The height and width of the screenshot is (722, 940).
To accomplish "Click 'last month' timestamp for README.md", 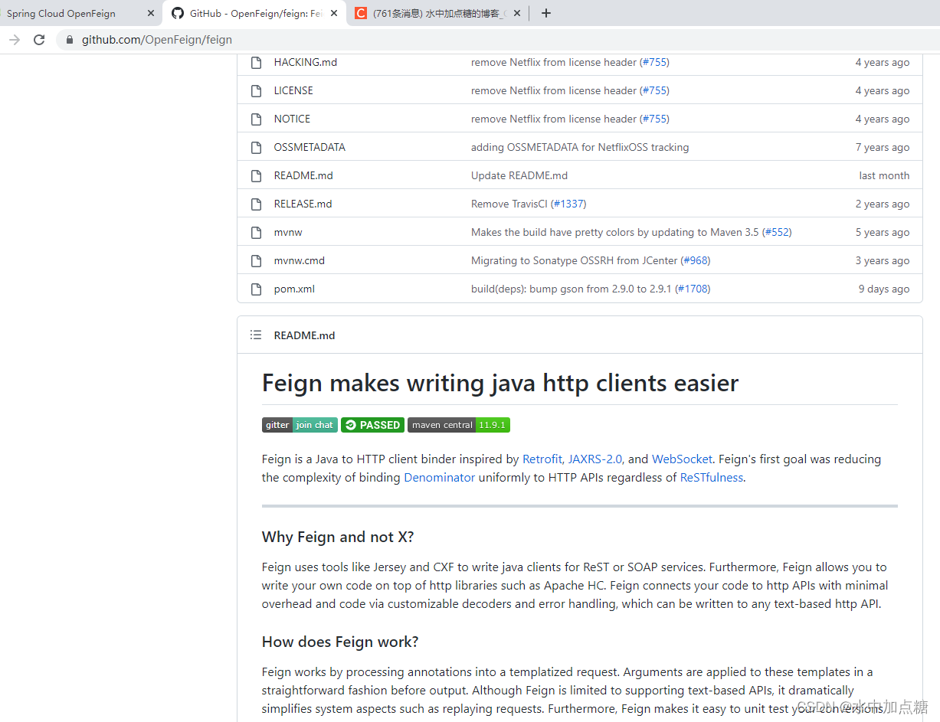I will 884,175.
